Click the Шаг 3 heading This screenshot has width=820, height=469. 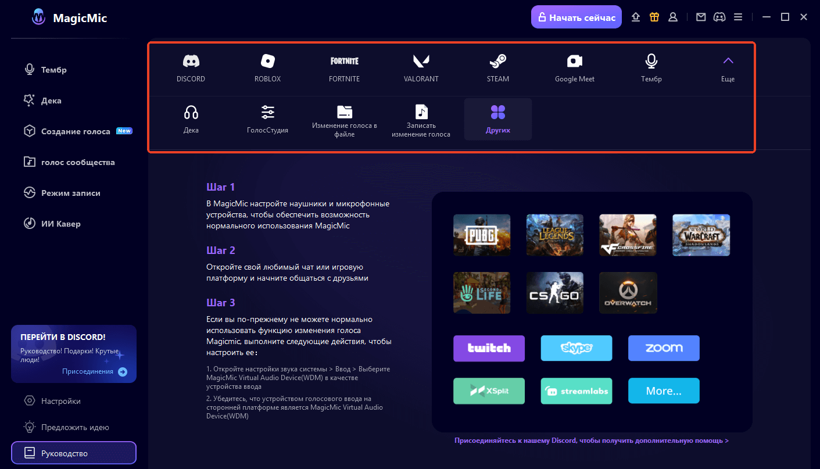click(221, 303)
